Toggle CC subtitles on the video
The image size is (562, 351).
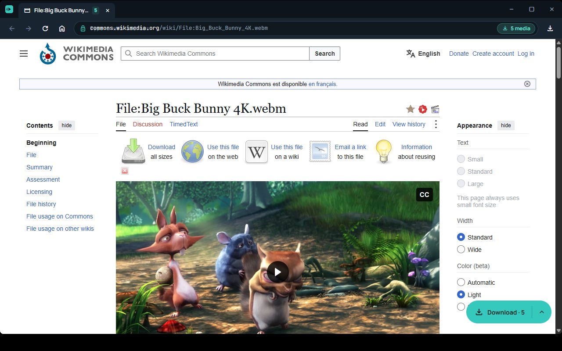pos(424,195)
